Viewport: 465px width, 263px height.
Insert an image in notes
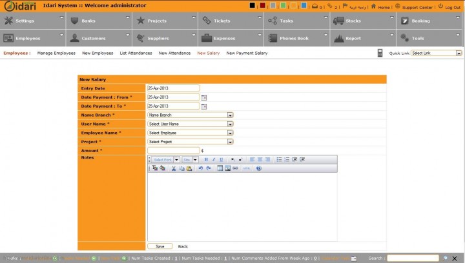pos(227,168)
